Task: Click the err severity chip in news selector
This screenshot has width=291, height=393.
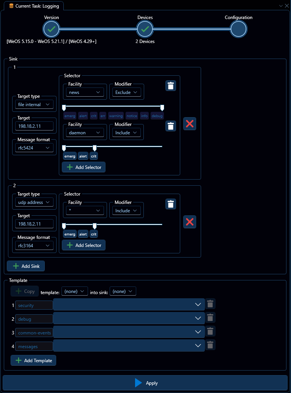Action: click(x=103, y=116)
